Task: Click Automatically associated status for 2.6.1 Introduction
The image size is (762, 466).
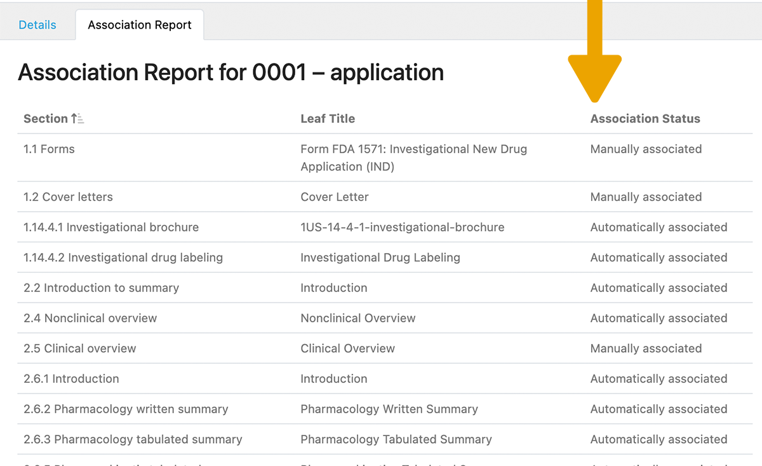Action: 659,378
